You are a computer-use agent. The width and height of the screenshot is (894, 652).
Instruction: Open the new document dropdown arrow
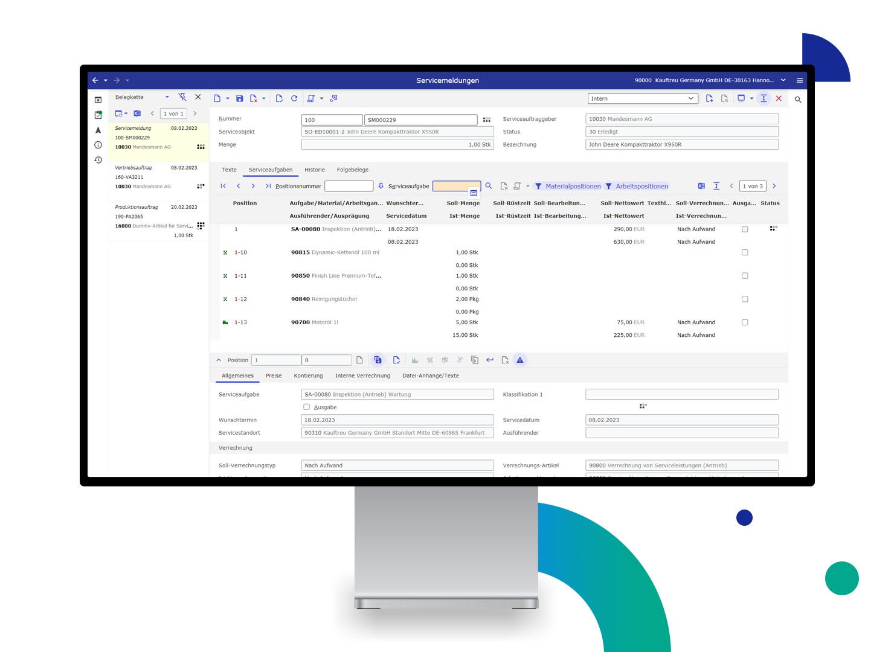228,98
